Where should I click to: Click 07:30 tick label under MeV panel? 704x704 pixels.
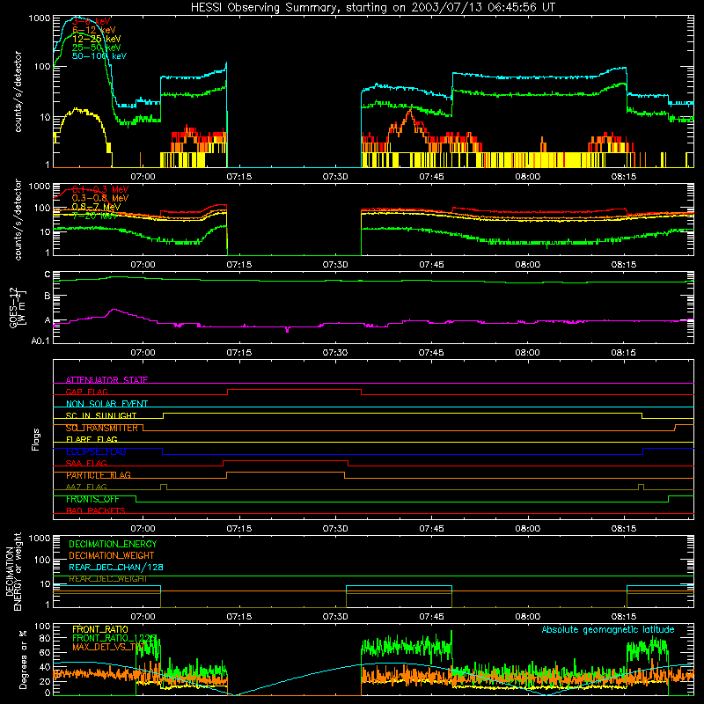335,265
